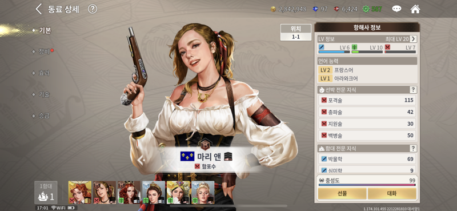Click the 충성도 loyalty progress bar
This screenshot has width=457, height=211.
tap(367, 185)
